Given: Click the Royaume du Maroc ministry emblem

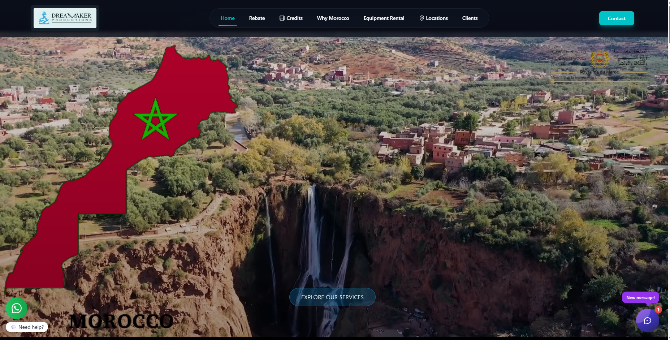Looking at the screenshot, I should 600,59.
